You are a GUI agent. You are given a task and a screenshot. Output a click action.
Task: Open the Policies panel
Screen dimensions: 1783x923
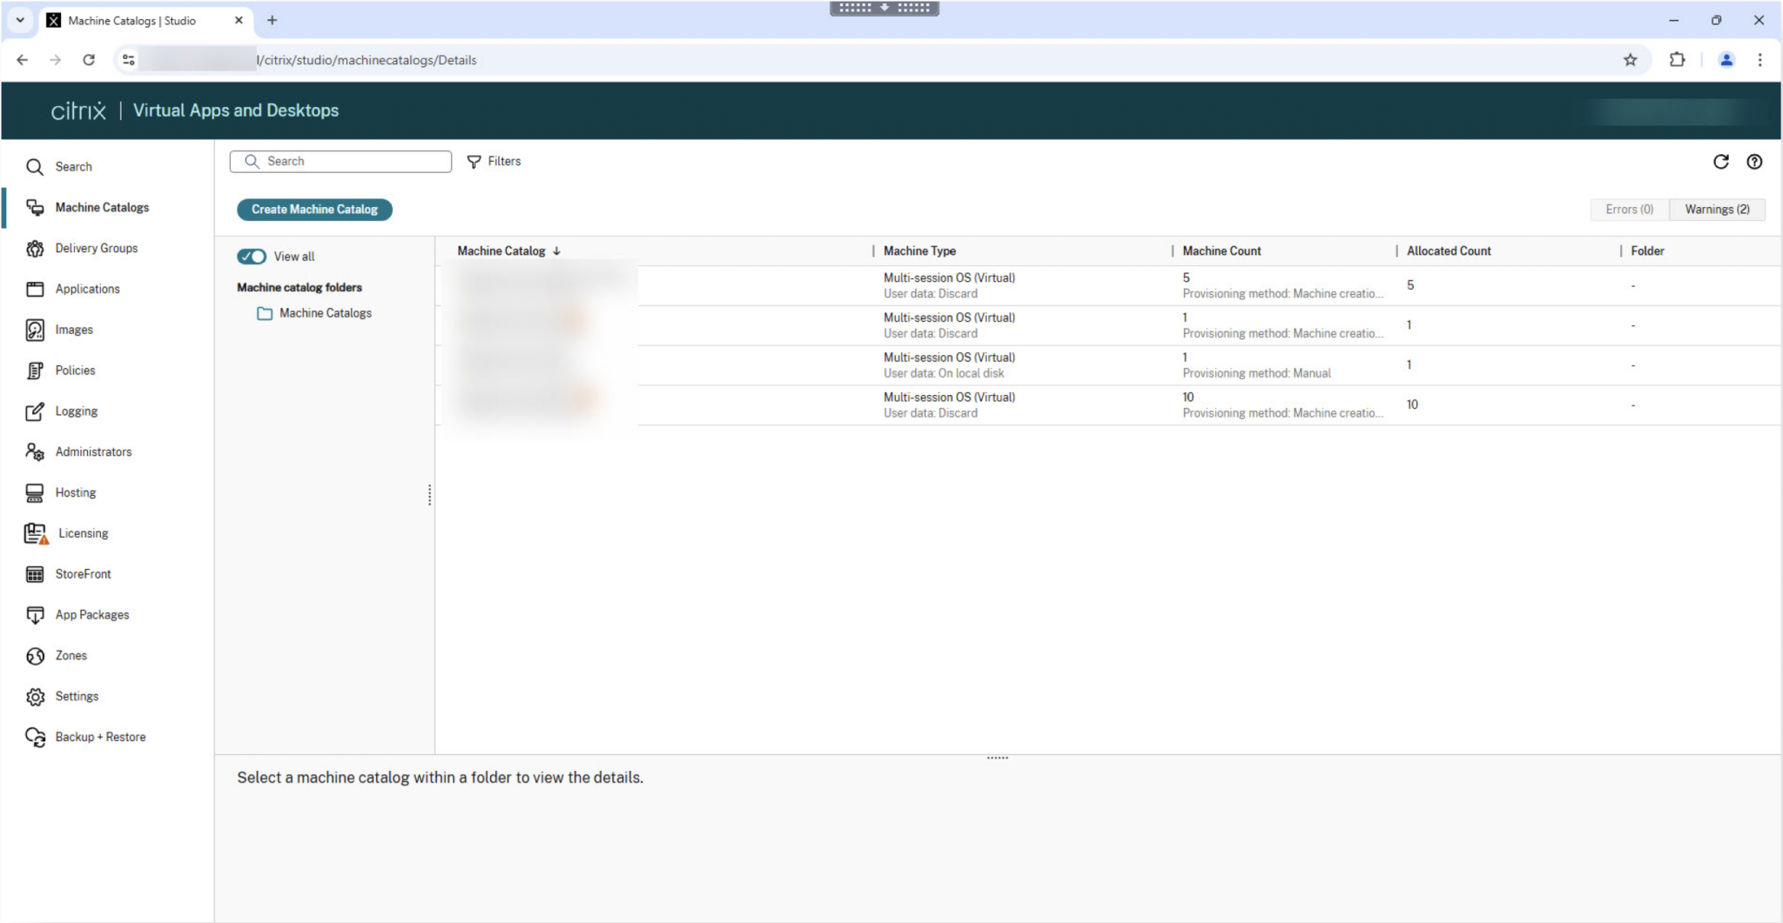(x=74, y=370)
